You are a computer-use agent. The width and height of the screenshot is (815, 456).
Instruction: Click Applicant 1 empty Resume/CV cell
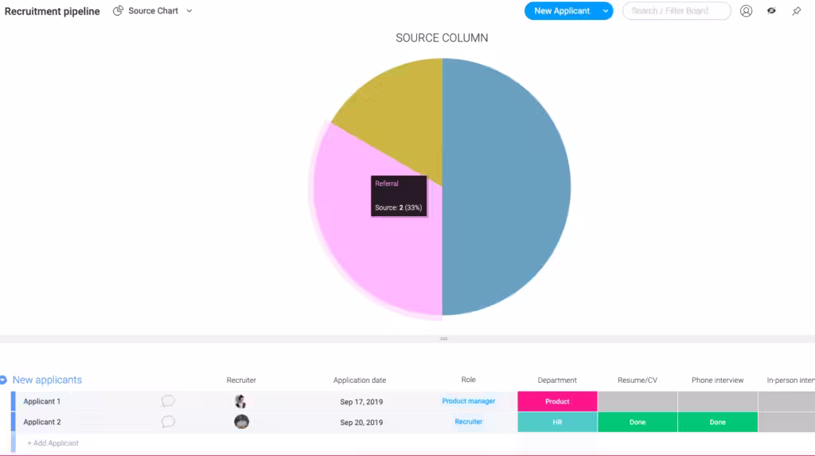pos(638,401)
